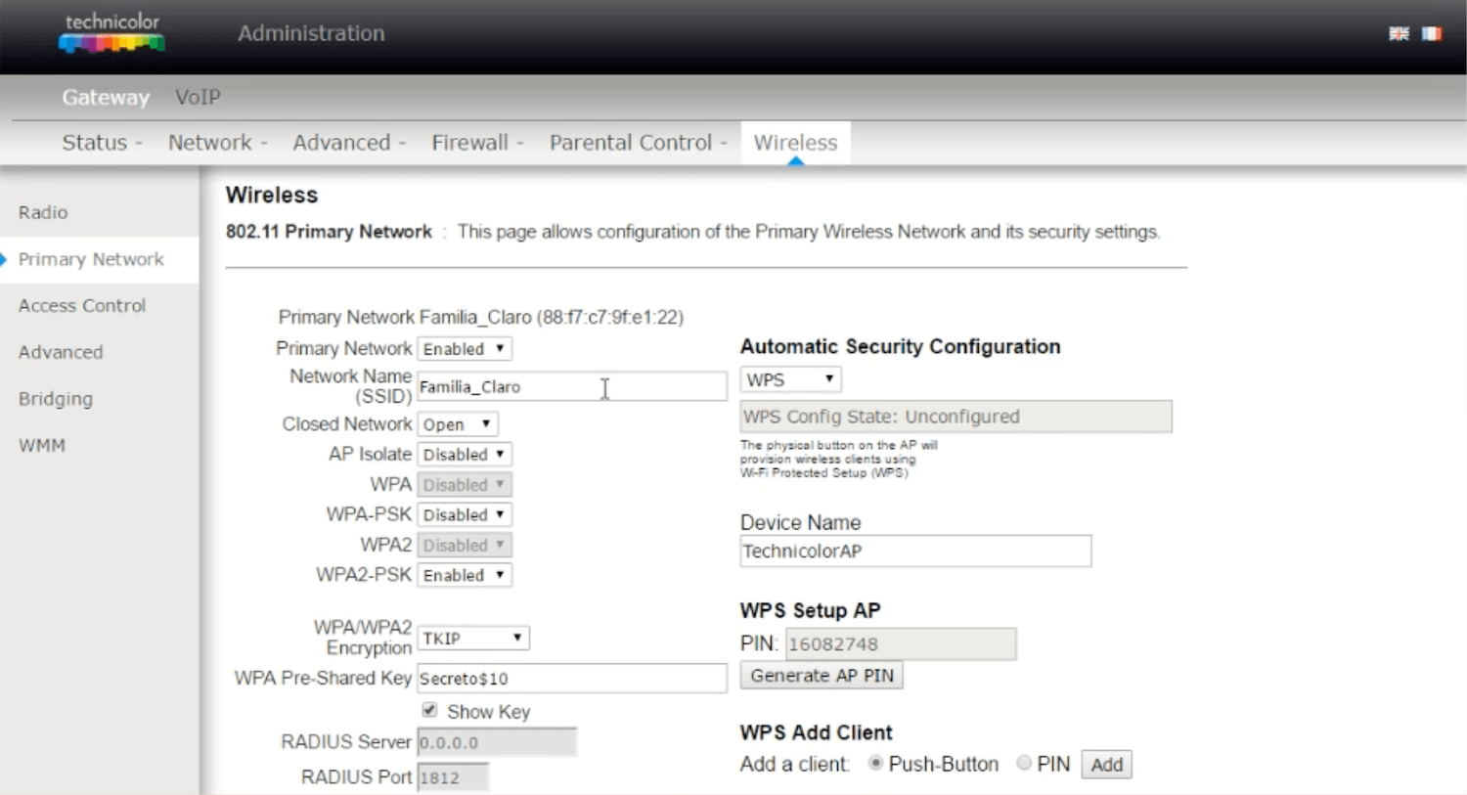Click the WPA Pre-Shared Key field
The height and width of the screenshot is (795, 1467).
(571, 679)
